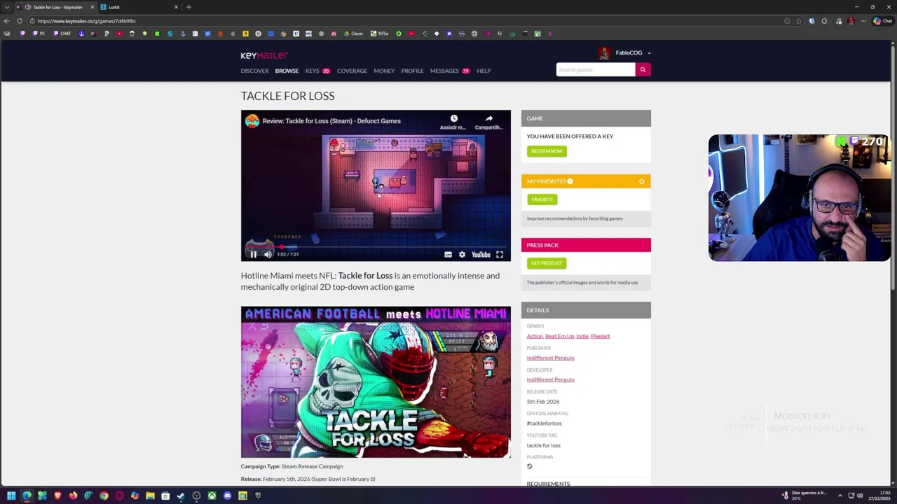
Task: Reload the page with refresh icon
Action: [20, 21]
